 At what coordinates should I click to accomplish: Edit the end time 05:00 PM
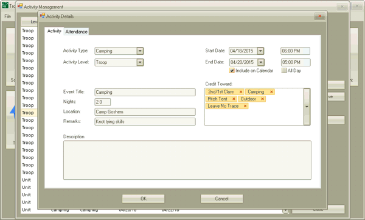(296, 62)
